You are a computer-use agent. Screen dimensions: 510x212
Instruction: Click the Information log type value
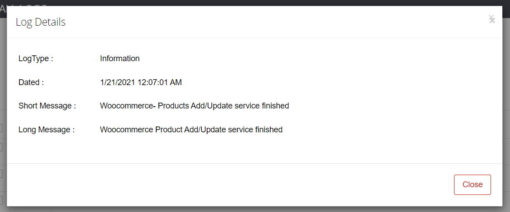120,59
